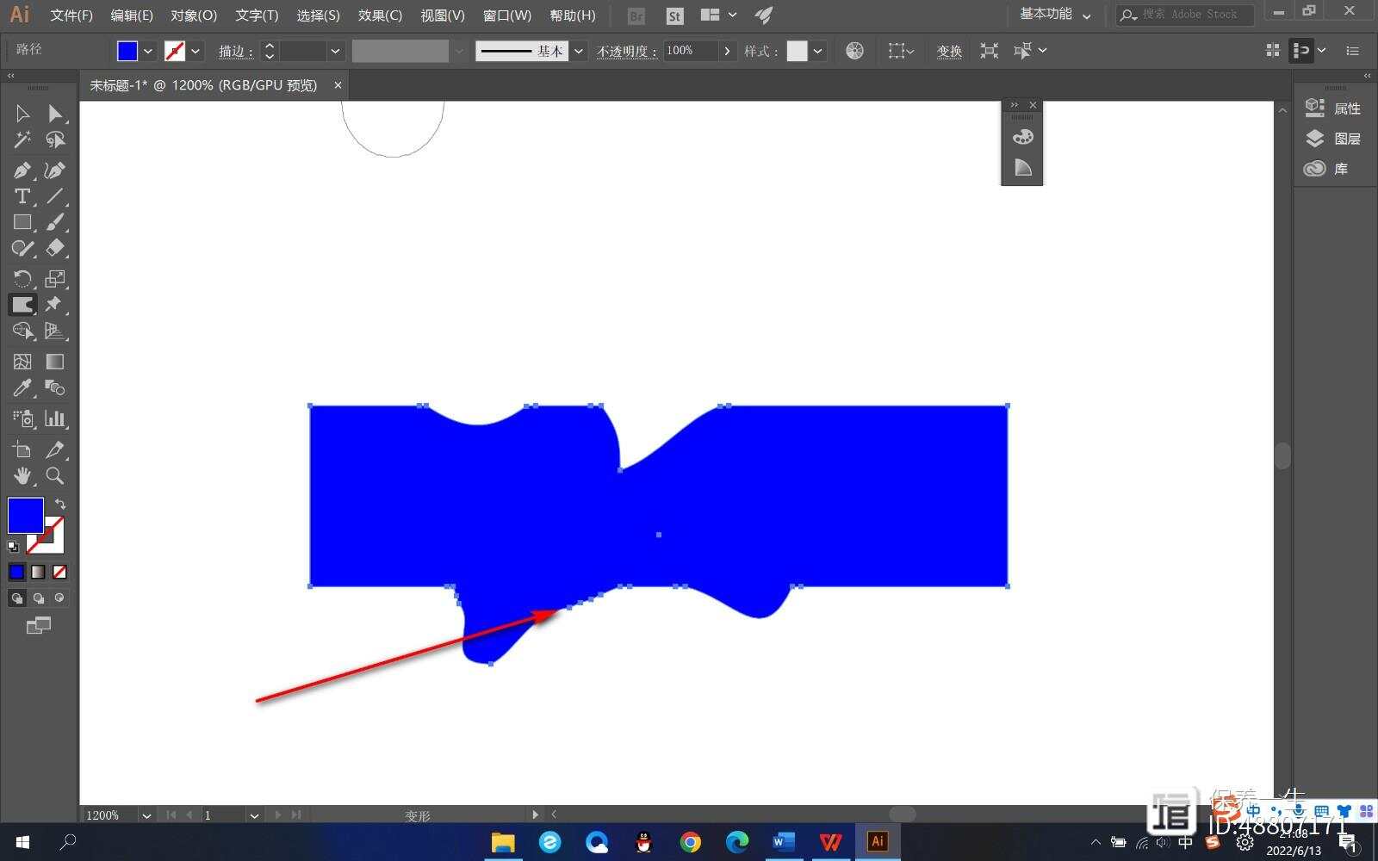Select the Pen tool

(x=22, y=170)
